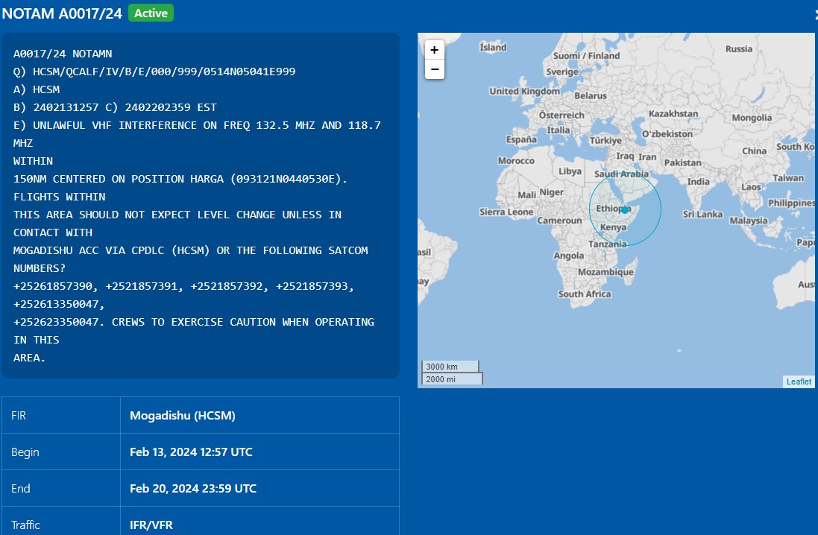The width and height of the screenshot is (818, 535).
Task: Click the A0017/24 NOTAMN header line
Action: click(x=63, y=54)
